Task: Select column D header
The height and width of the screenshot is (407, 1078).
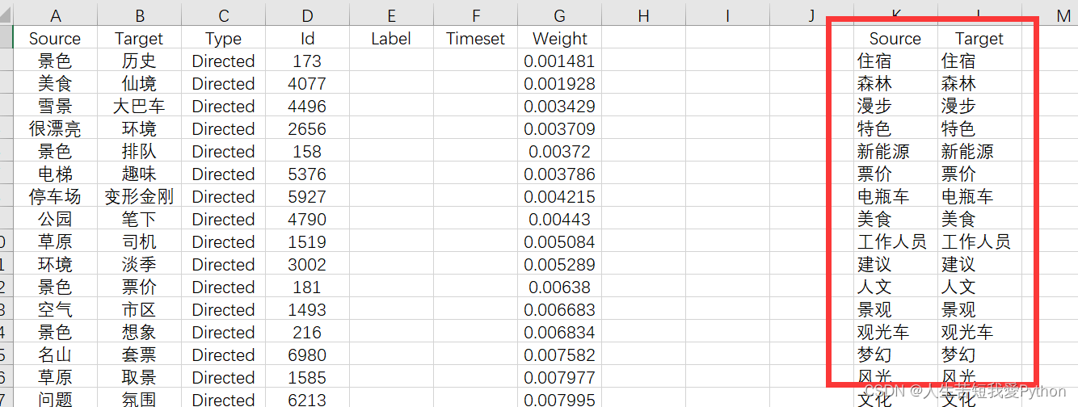Action: 307,15
